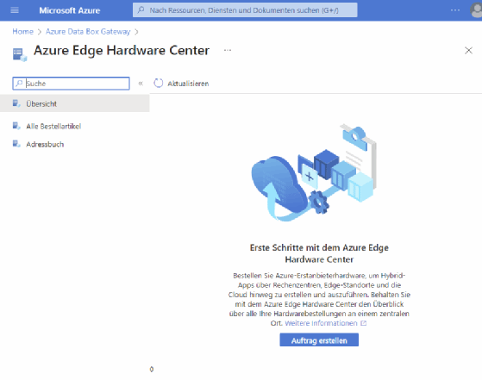The image size is (482, 380).
Task: Click the Adressbuch icon
Action: click(x=16, y=144)
